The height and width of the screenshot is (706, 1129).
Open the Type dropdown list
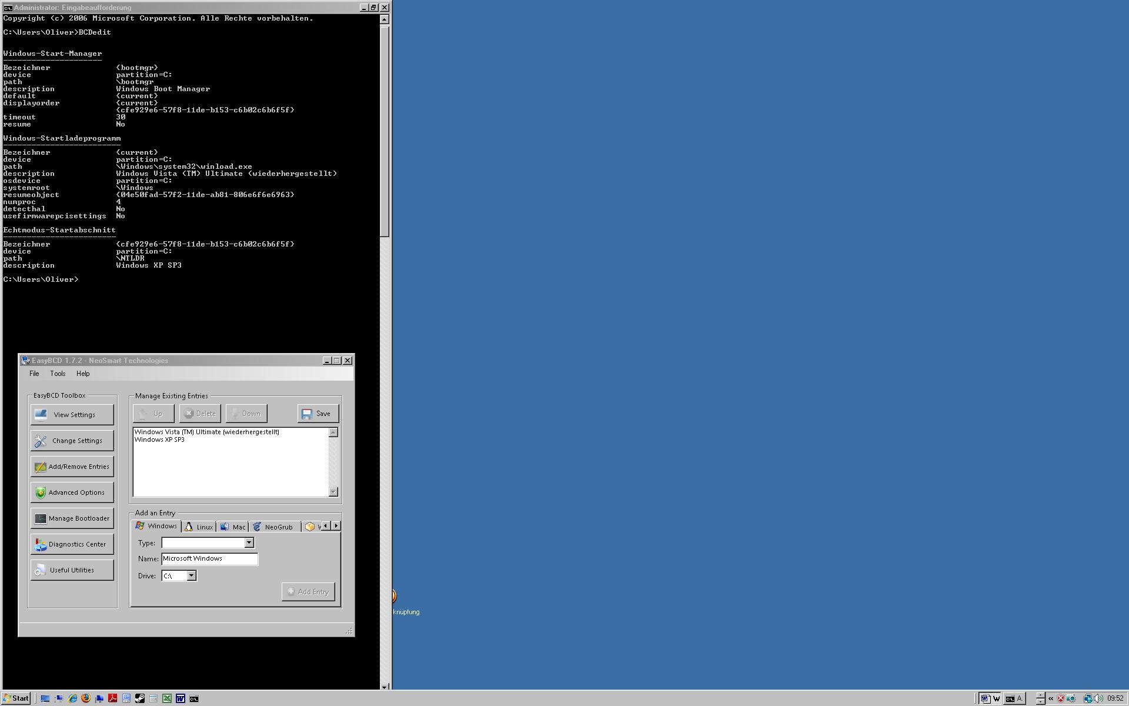coord(249,543)
